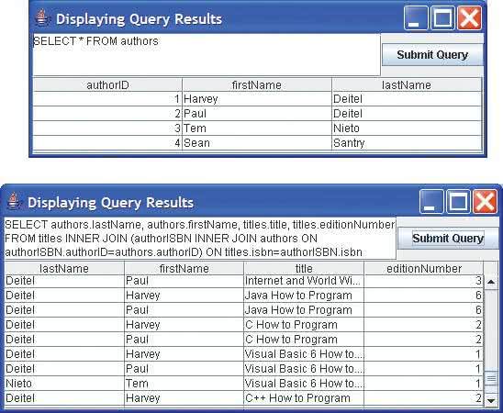Maximize the top query results window
The width and height of the screenshot is (503, 413).
tap(442, 18)
